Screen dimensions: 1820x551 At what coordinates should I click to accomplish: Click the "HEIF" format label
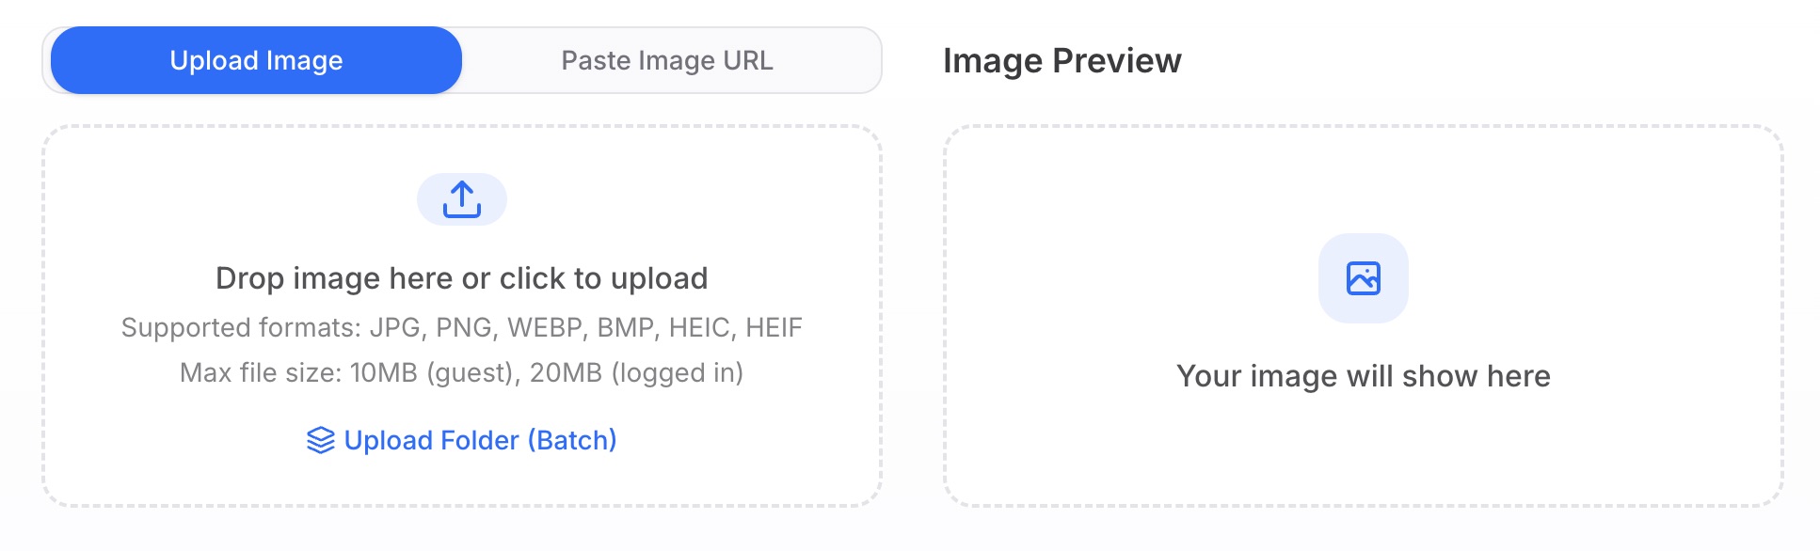click(x=774, y=327)
